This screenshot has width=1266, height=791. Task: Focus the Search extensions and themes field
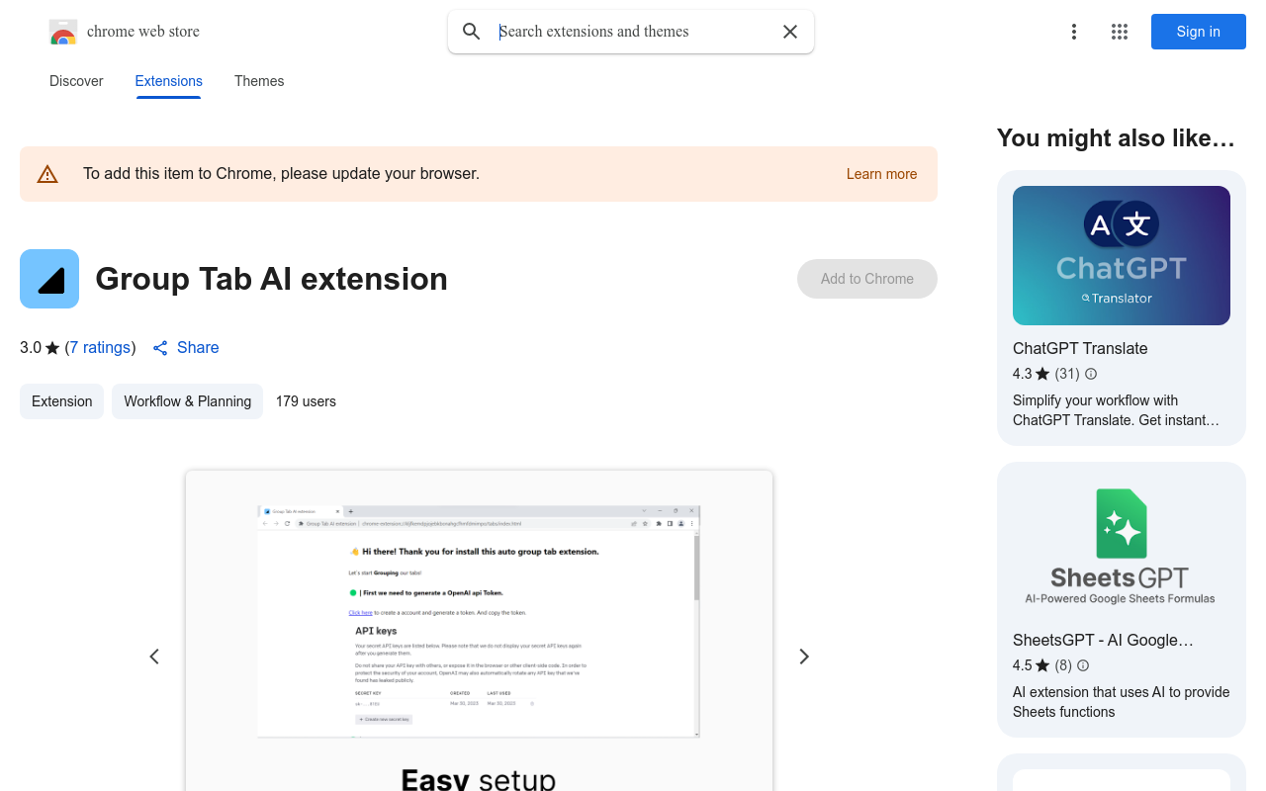click(633, 32)
